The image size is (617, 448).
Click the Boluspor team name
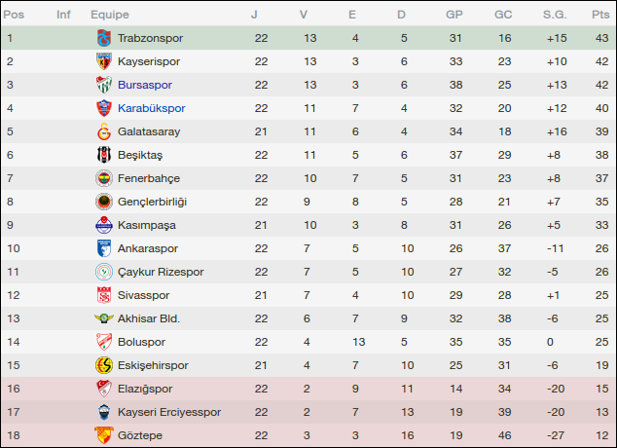tap(143, 342)
